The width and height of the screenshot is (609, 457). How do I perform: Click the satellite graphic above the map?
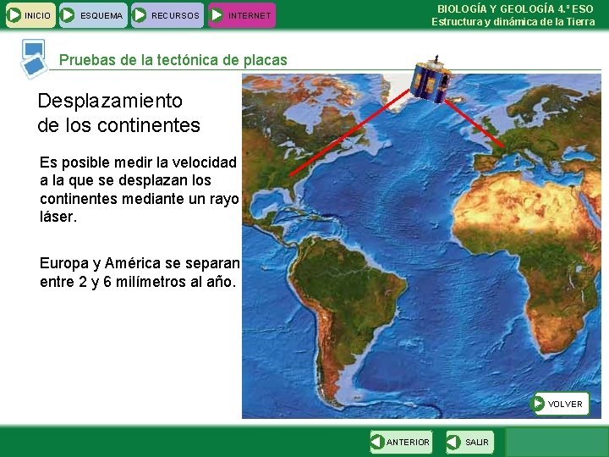(431, 80)
